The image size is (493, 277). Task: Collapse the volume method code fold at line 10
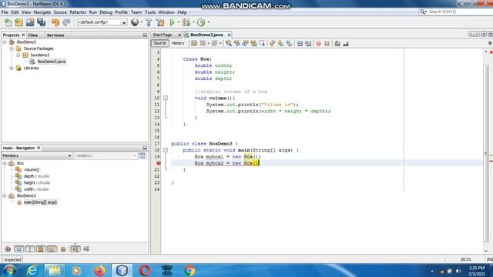click(x=166, y=98)
